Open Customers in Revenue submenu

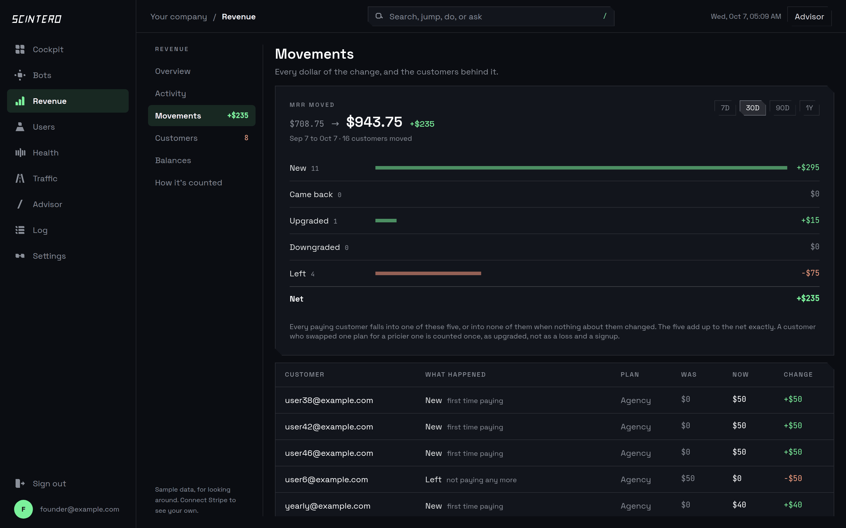(202, 138)
